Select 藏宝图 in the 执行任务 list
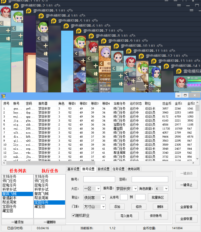Image resolution: width=201 pixels, height=232 pixels. coord(50,207)
